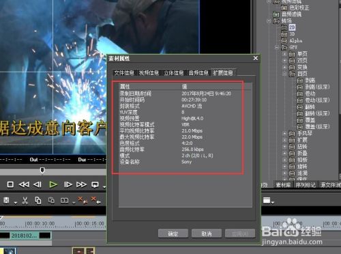Expand the 单页 folder
The height and width of the screenshot is (254, 341).
(x=284, y=54)
